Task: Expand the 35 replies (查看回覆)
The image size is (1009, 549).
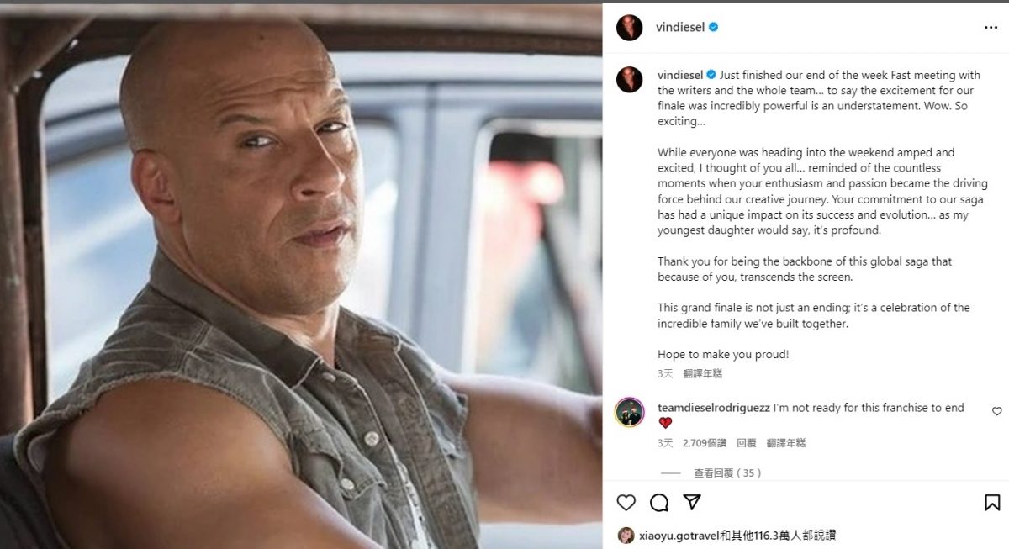Action: pyautogui.click(x=727, y=473)
